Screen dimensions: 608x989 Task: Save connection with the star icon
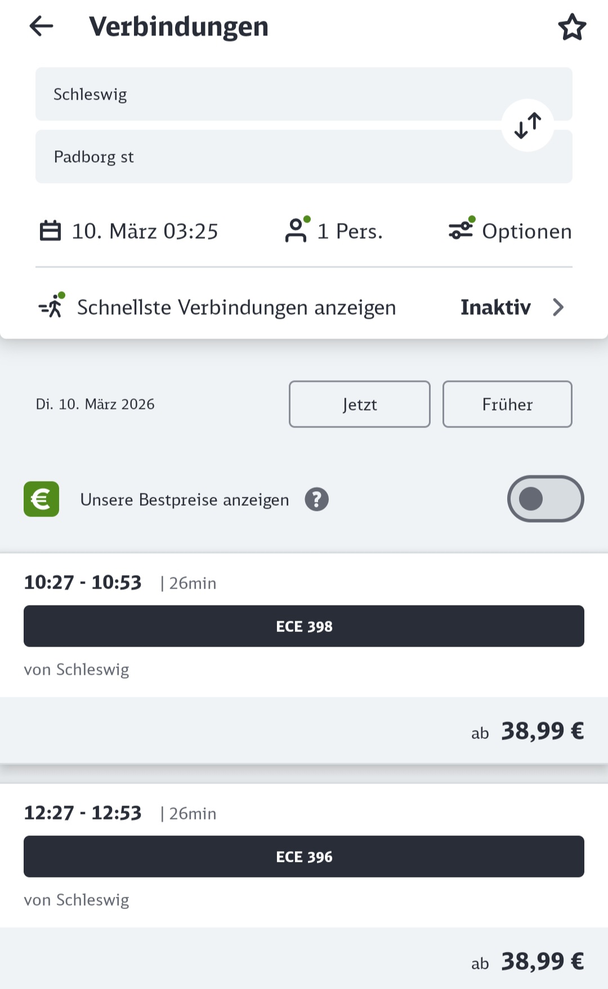point(572,27)
